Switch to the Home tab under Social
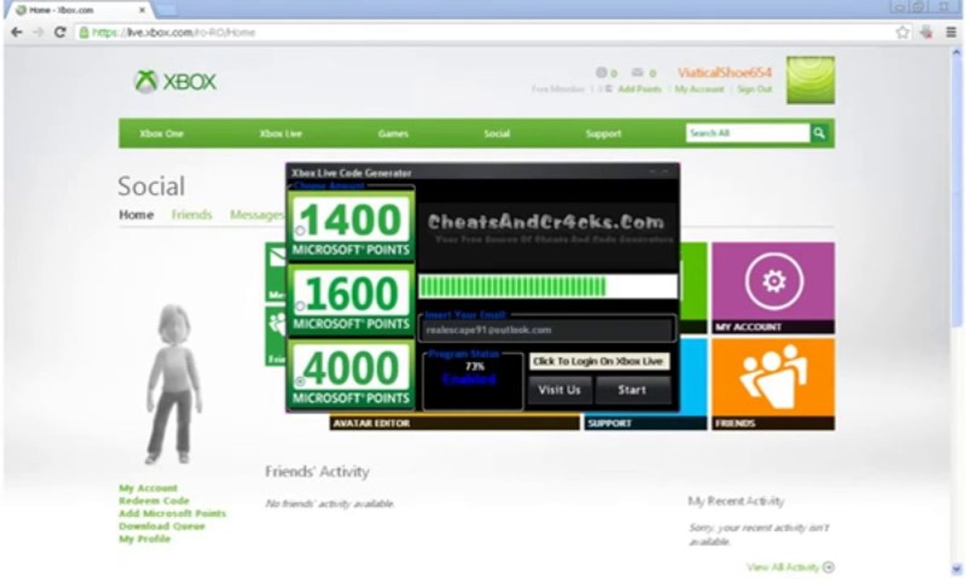The height and width of the screenshot is (579, 966). click(136, 215)
